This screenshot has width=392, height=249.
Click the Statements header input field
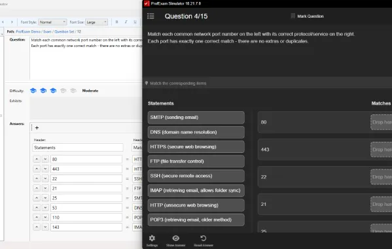78,148
